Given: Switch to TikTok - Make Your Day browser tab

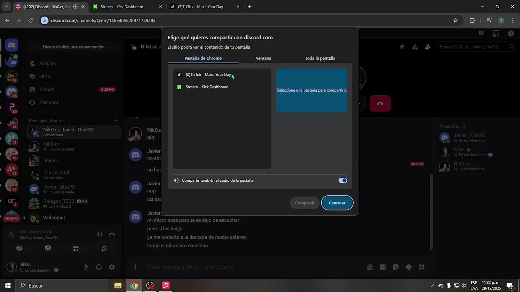Looking at the screenshot, I should point(204,7).
